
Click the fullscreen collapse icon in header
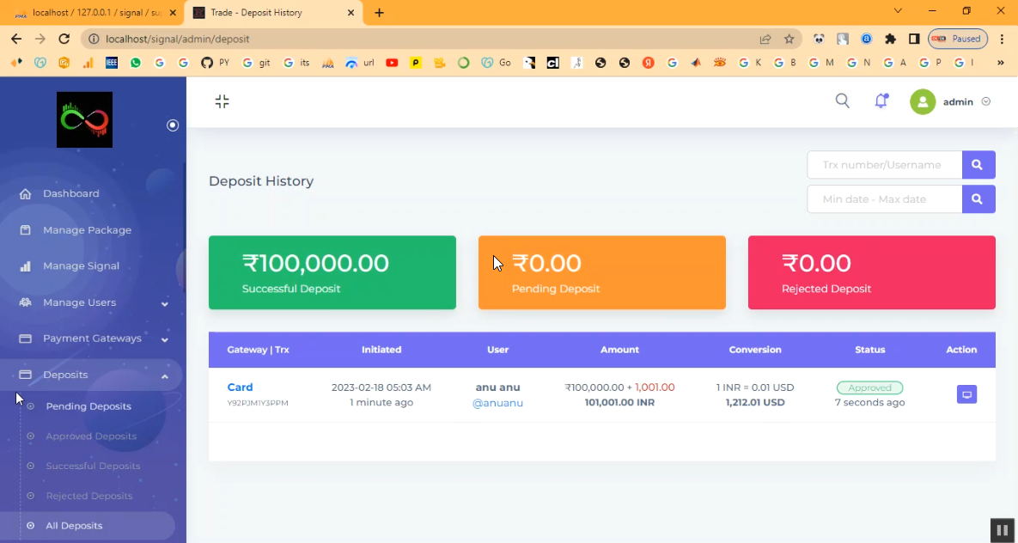(x=222, y=101)
